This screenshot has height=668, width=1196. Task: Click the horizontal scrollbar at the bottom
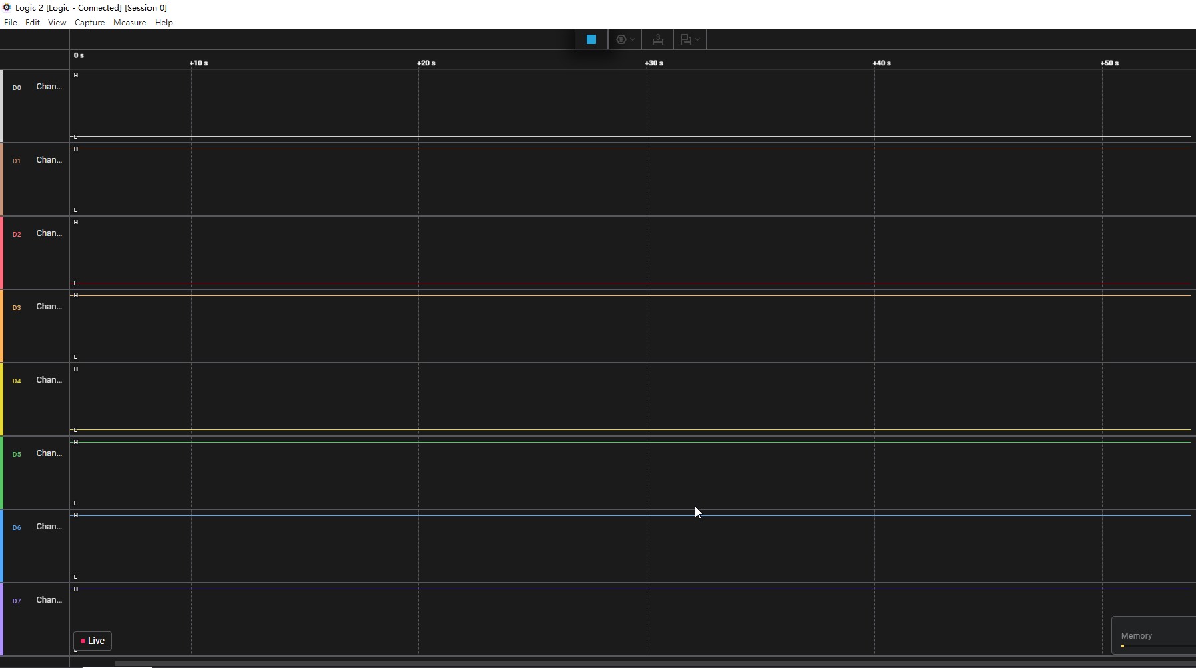pos(654,663)
